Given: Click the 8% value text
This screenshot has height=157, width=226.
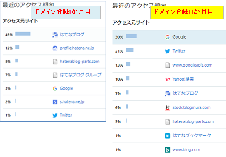Looking at the screenshot, I should (8, 62).
